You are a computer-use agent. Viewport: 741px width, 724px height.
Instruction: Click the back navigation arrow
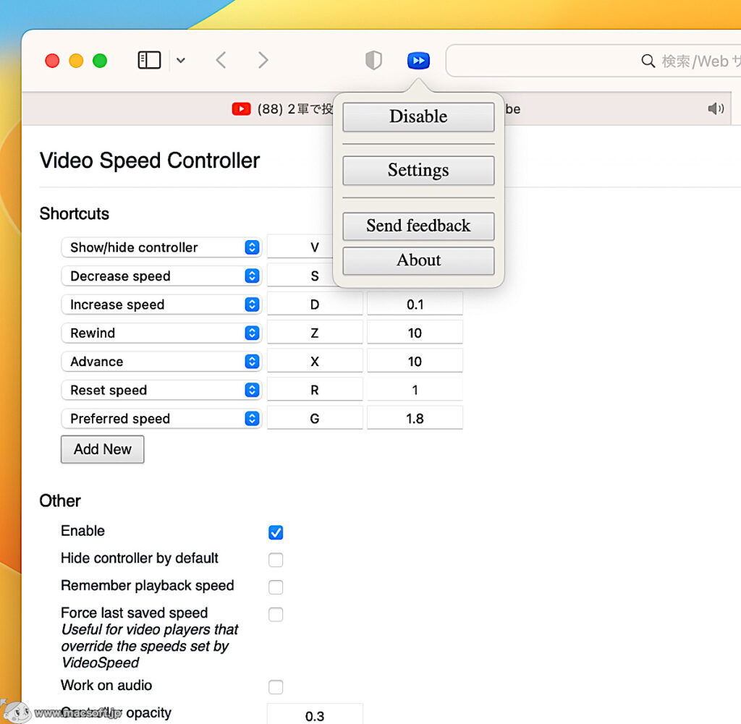(221, 60)
